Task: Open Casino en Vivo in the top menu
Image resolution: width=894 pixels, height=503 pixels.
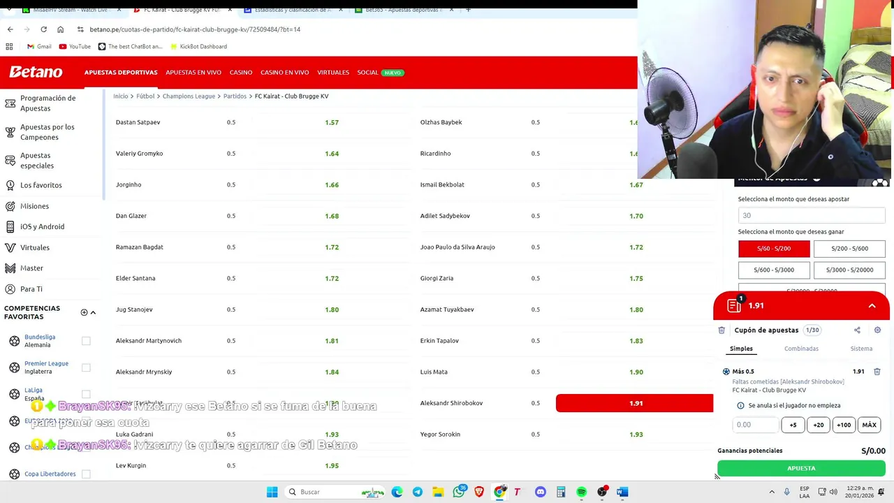Action: point(284,73)
